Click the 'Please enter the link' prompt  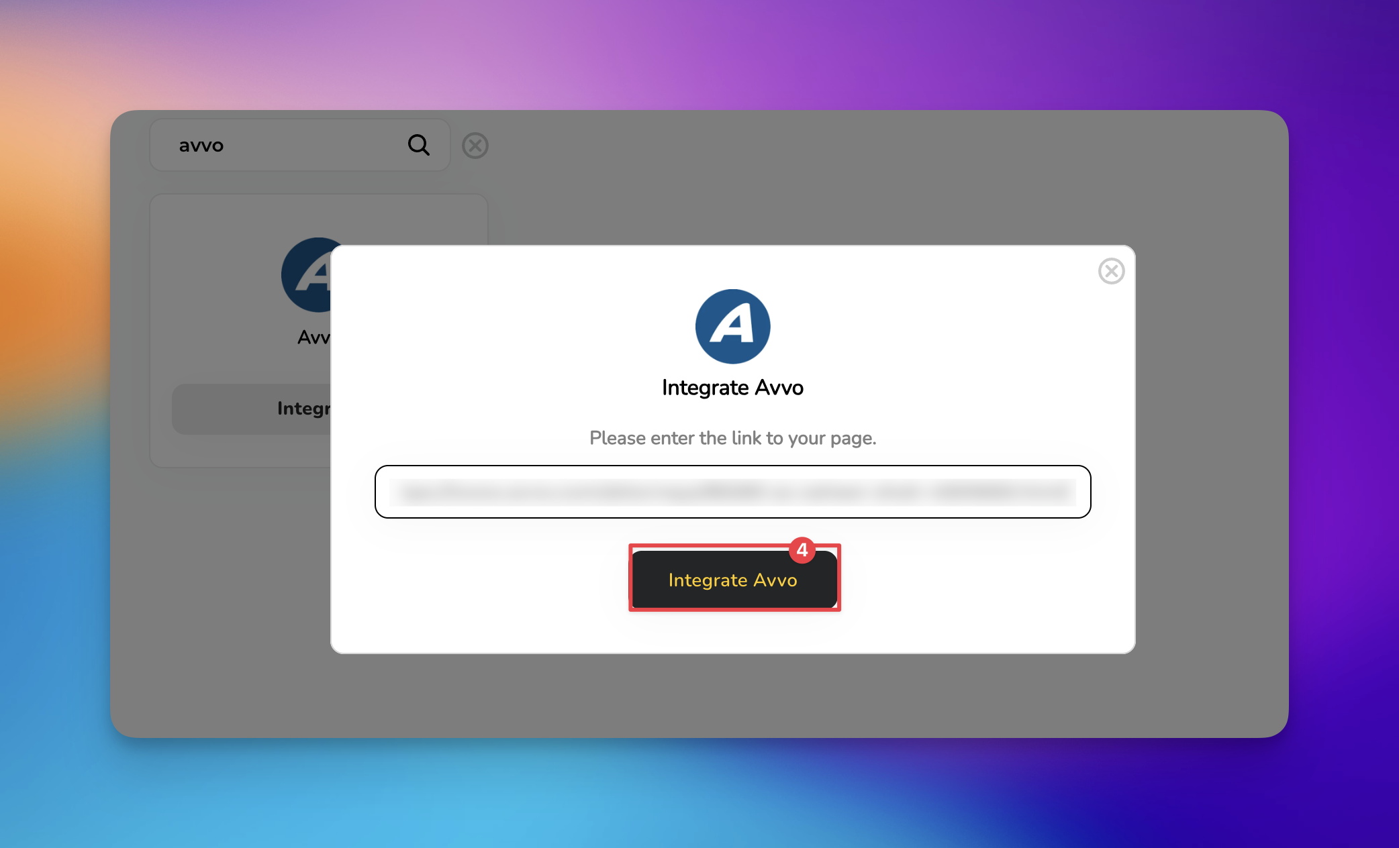(732, 438)
